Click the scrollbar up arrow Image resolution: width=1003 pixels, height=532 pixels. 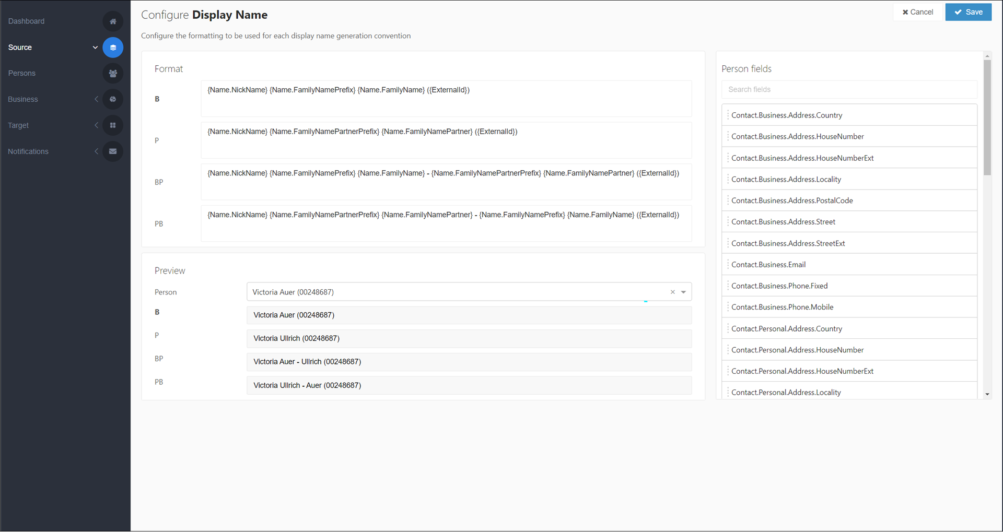tap(987, 55)
